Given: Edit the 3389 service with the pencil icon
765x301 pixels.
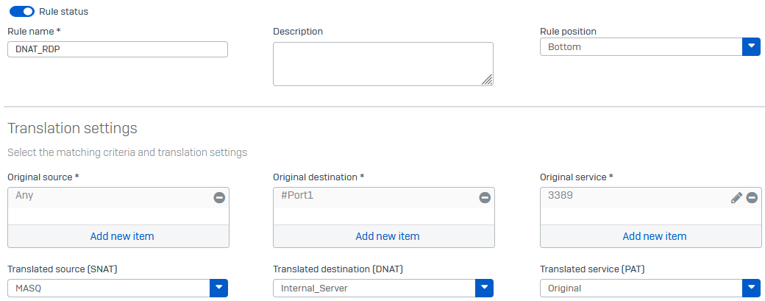Looking at the screenshot, I should [x=736, y=197].
